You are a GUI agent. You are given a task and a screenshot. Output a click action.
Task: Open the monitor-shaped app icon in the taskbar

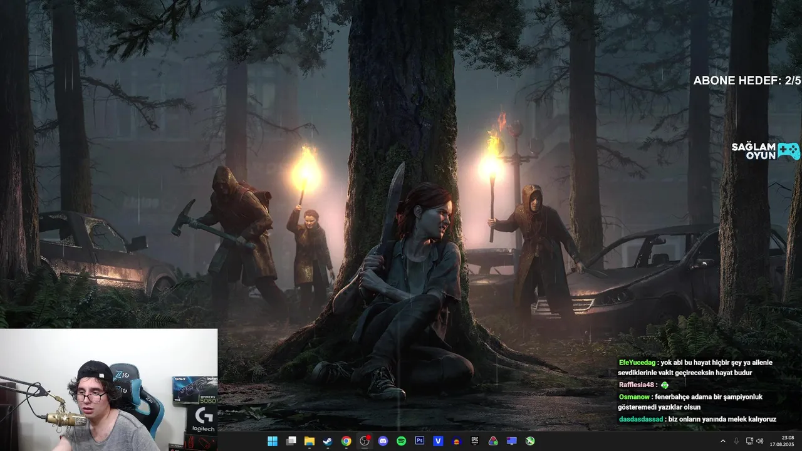(512, 441)
